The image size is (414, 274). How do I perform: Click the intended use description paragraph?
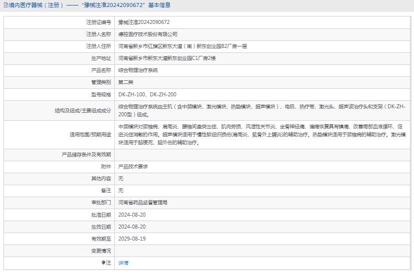point(262,135)
